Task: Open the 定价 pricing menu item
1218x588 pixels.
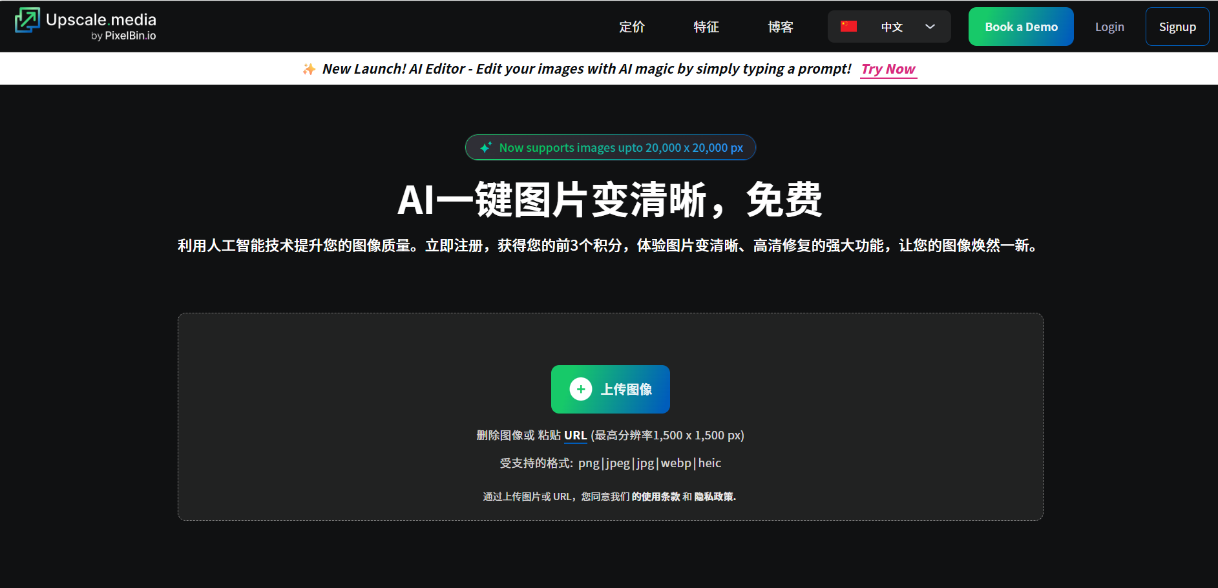Action: 631,27
